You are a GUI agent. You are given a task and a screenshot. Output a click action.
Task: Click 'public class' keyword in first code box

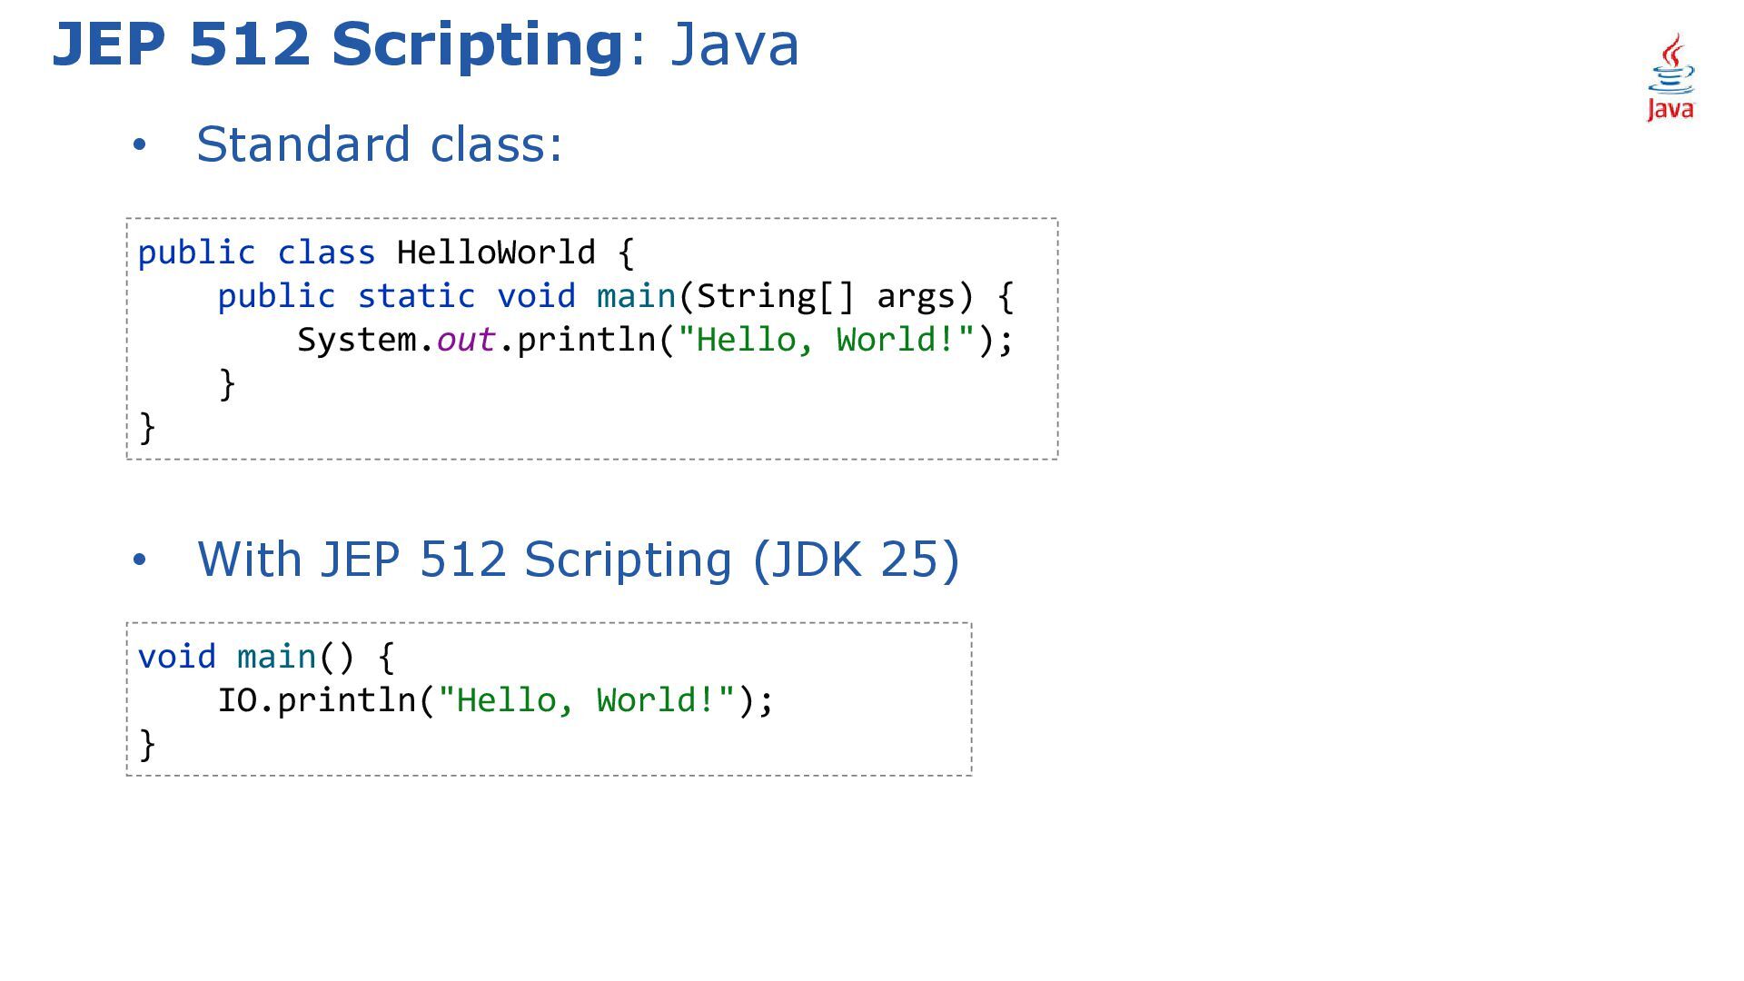(x=256, y=252)
